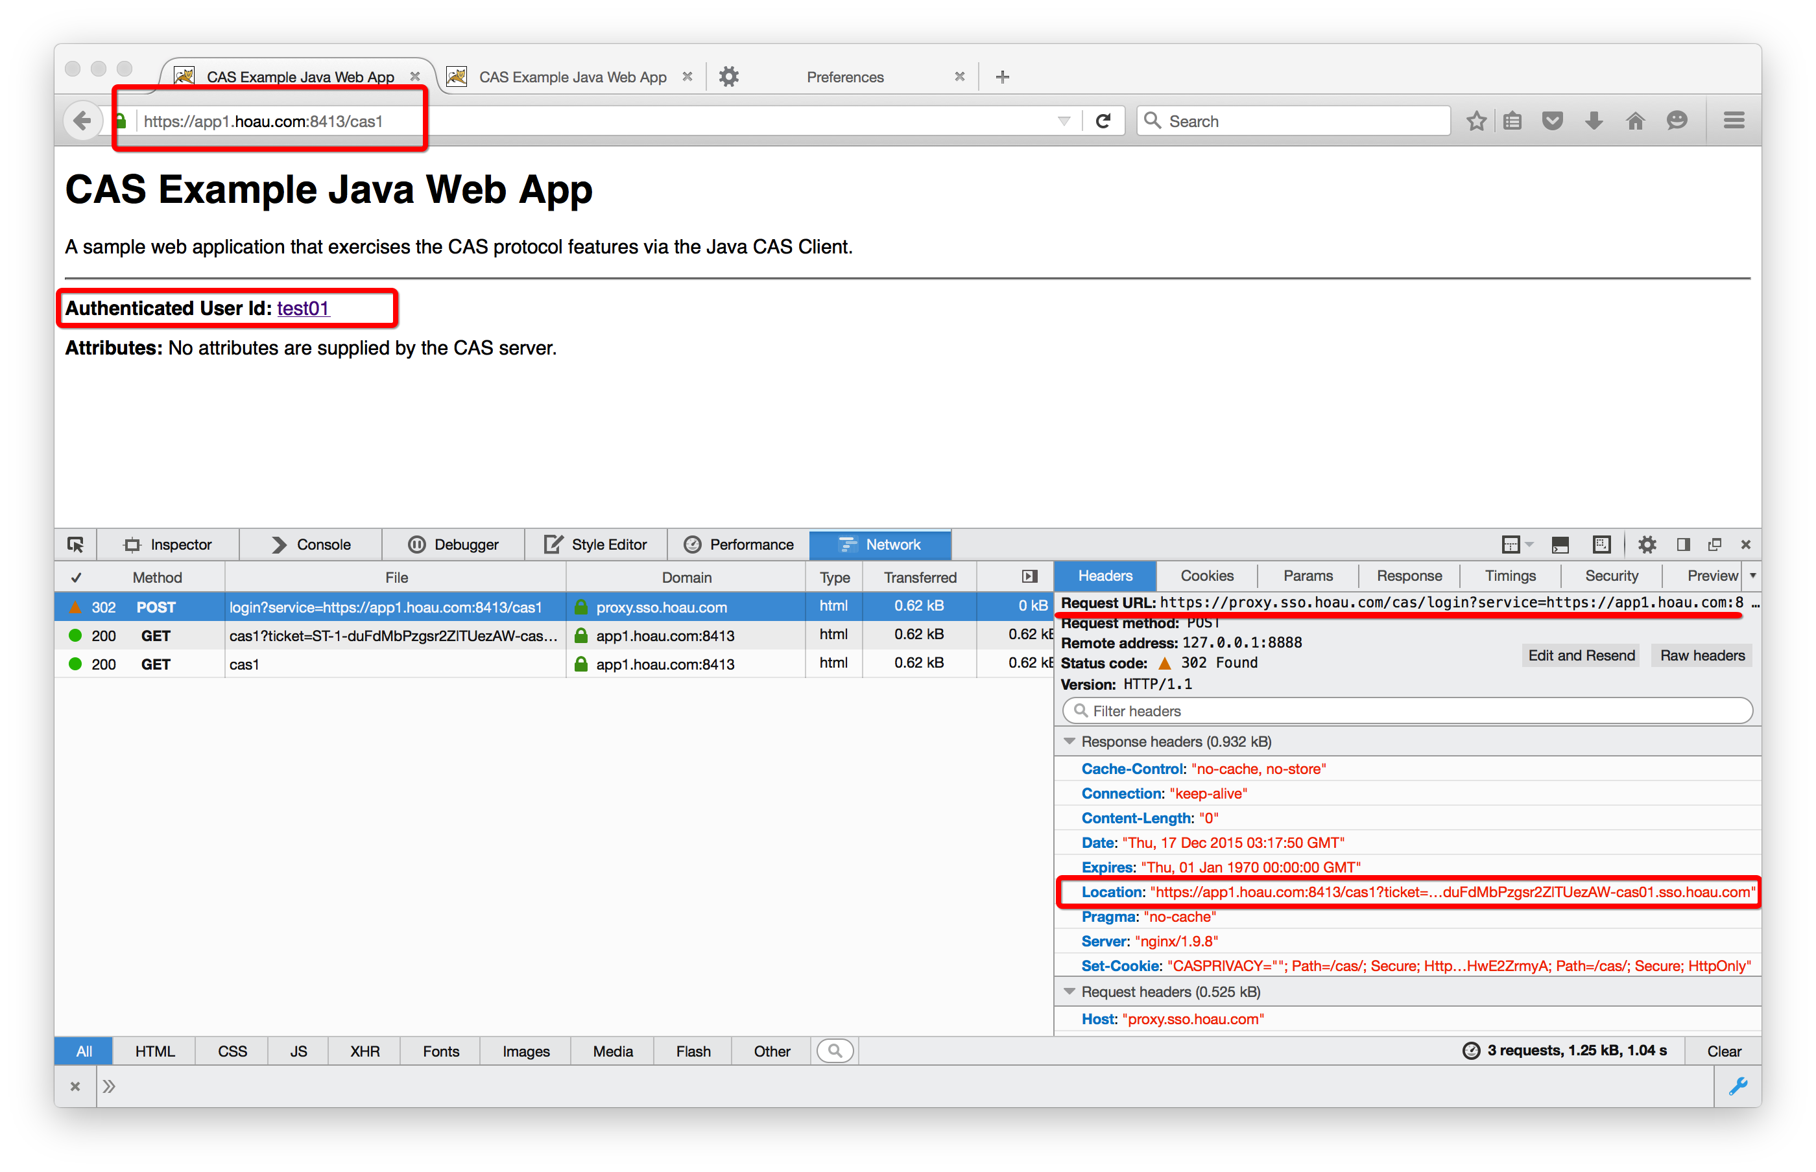Click the reload page button

pyautogui.click(x=1103, y=121)
